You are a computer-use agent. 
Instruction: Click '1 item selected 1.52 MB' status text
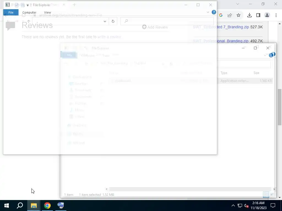click(x=96, y=195)
